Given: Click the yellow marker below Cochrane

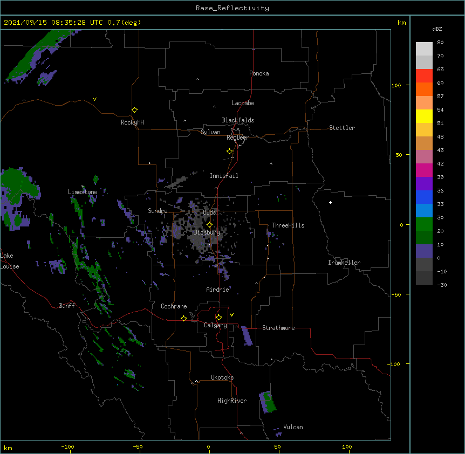Looking at the screenshot, I should [183, 318].
